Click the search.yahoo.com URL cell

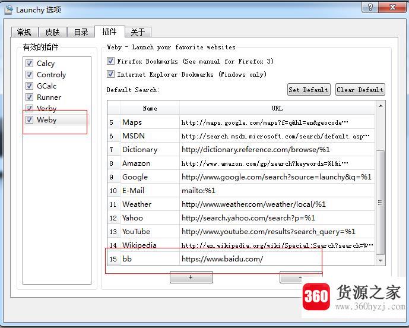tap(277, 218)
